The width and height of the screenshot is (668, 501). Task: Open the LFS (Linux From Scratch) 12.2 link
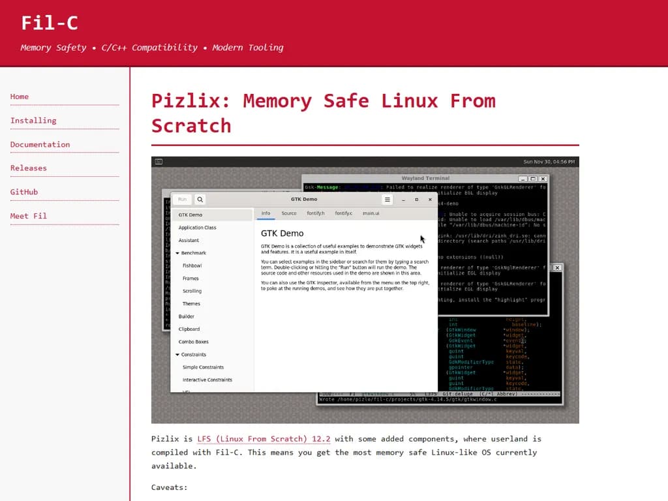point(264,438)
